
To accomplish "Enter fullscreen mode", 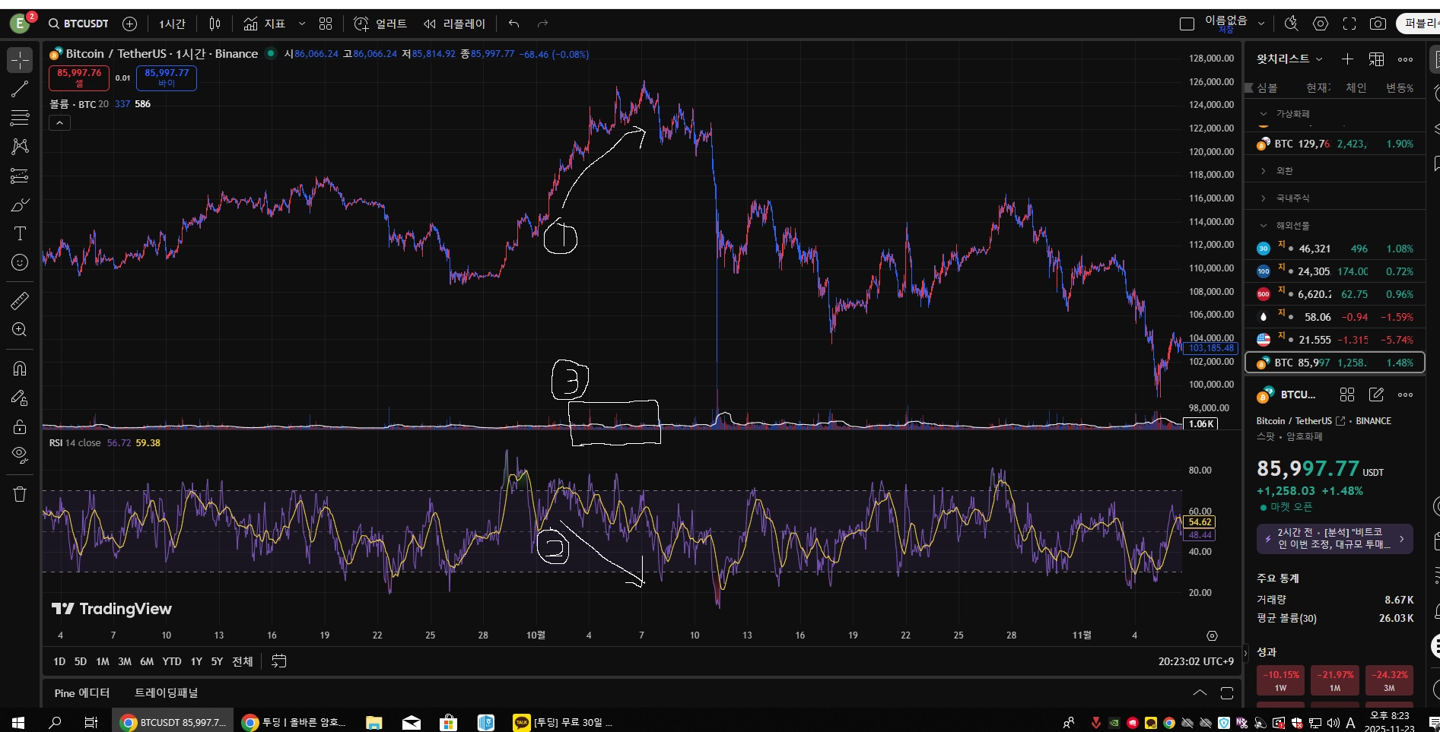I will 1349,24.
